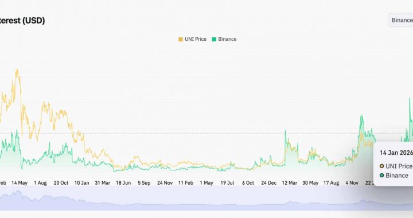
Task: Click the chart title ending in (USD)
Action: coord(22,21)
